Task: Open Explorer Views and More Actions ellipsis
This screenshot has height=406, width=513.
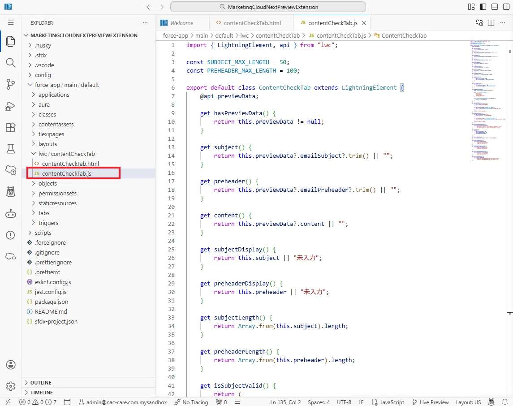Action: pyautogui.click(x=145, y=23)
